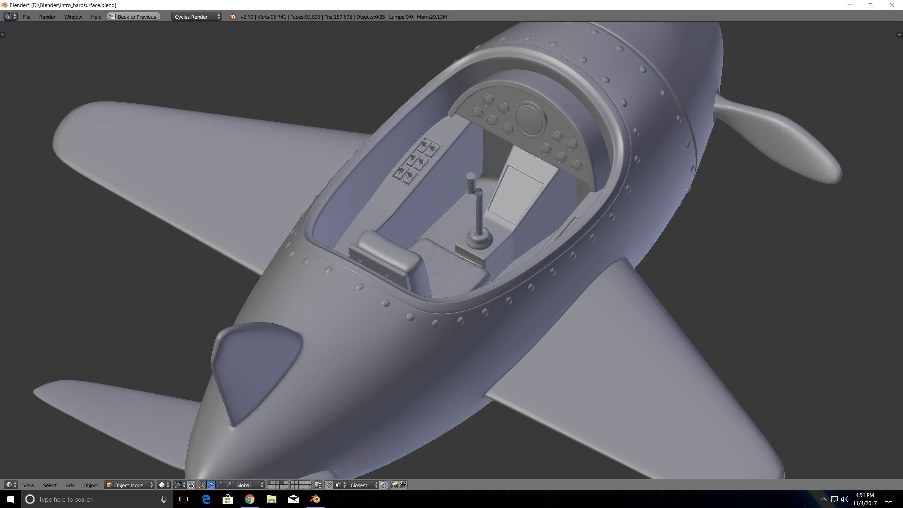903x508 pixels.
Task: Click Back to Previous button
Action: [133, 17]
